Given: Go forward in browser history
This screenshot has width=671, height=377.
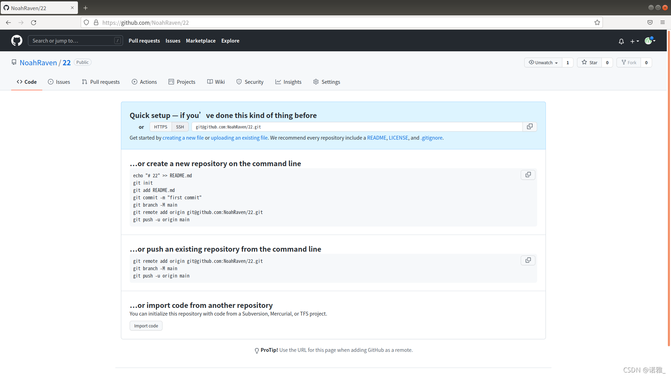Looking at the screenshot, I should coord(21,23).
